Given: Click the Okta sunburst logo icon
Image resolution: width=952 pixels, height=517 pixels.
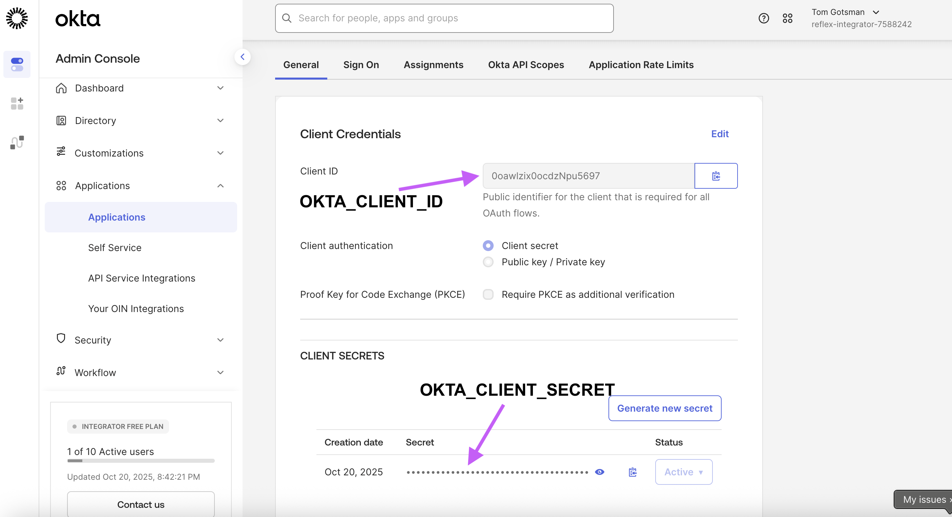Looking at the screenshot, I should click(x=17, y=18).
